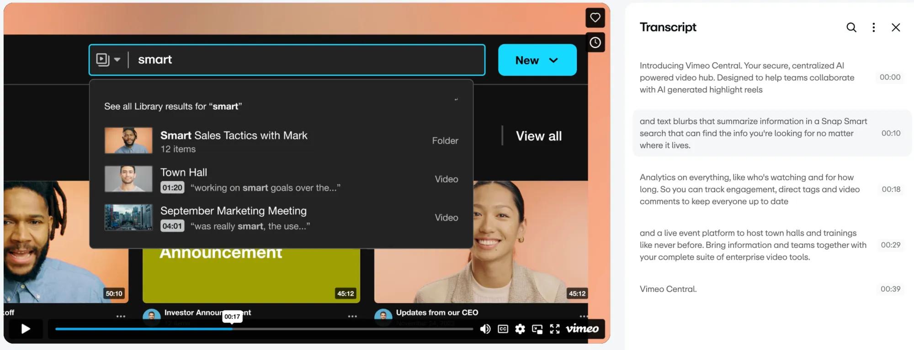Image resolution: width=914 pixels, height=350 pixels.
Task: Like the video with heart icon
Action: tap(595, 18)
